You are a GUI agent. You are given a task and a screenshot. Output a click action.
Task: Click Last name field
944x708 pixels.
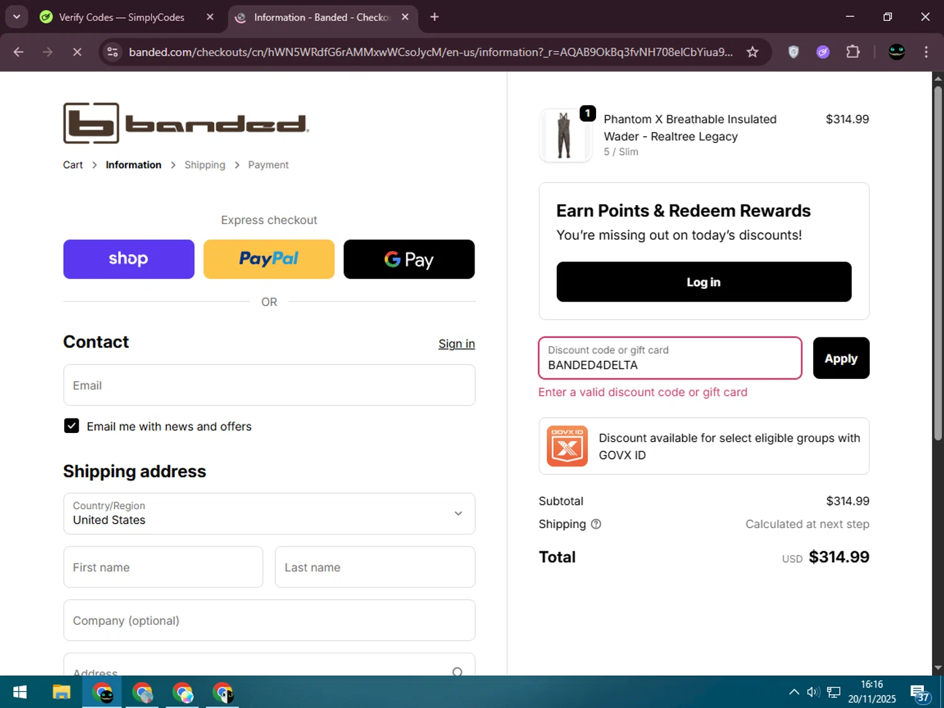click(x=375, y=567)
